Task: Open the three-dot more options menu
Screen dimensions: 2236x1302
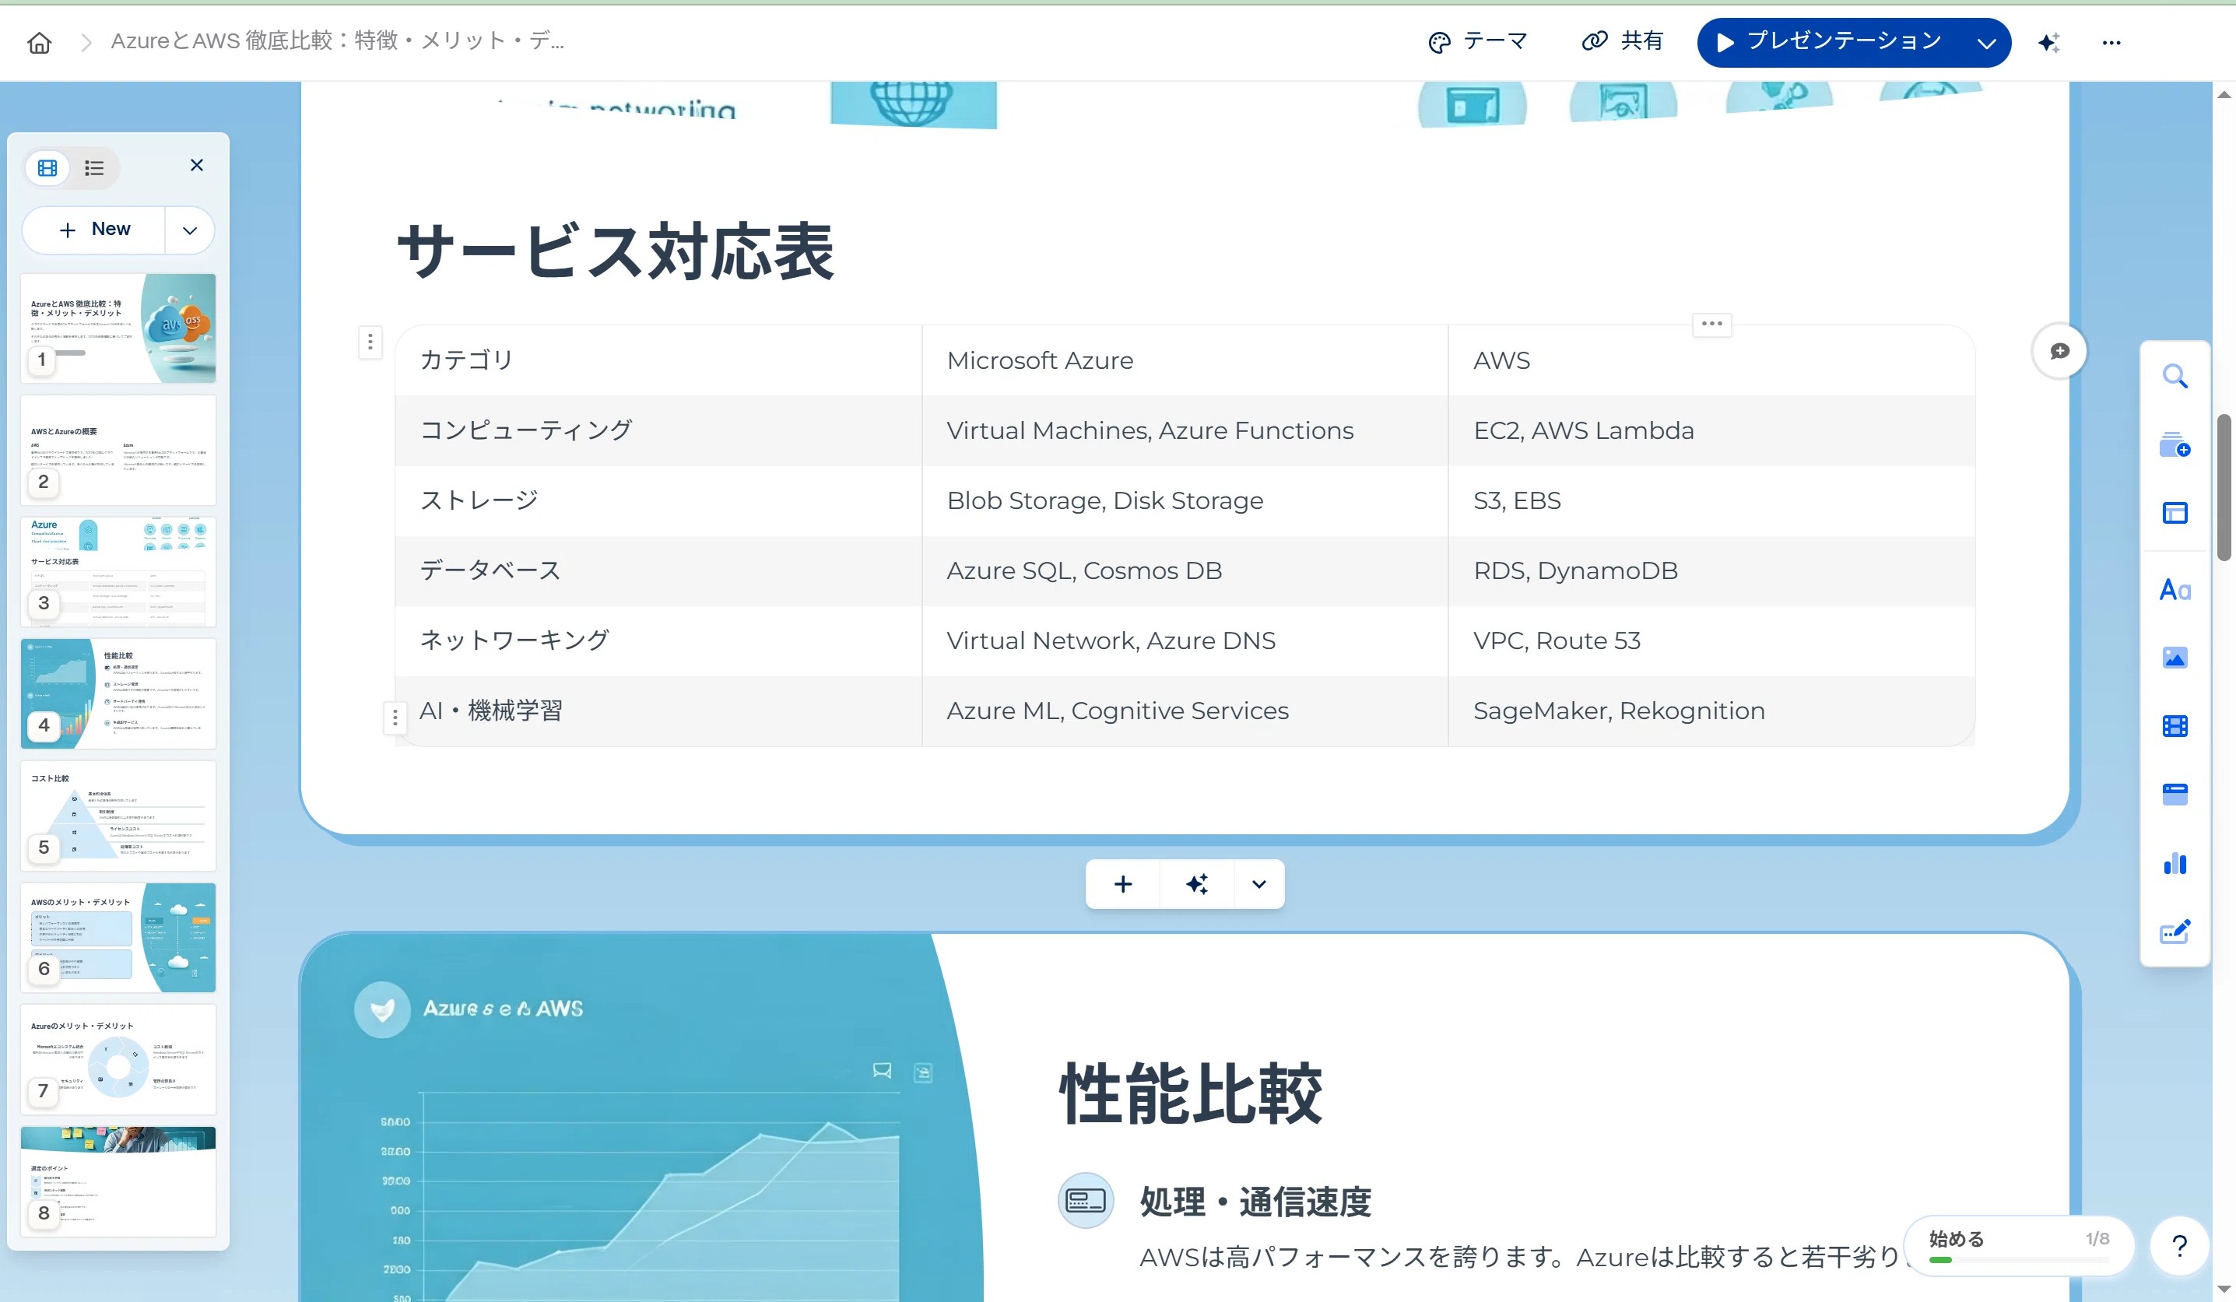Action: coord(2111,43)
